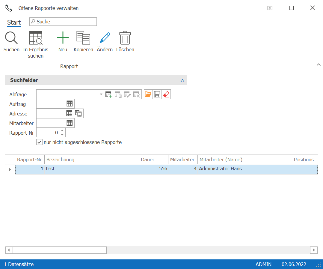Sort by the Bezeichnung column header

tap(92, 160)
